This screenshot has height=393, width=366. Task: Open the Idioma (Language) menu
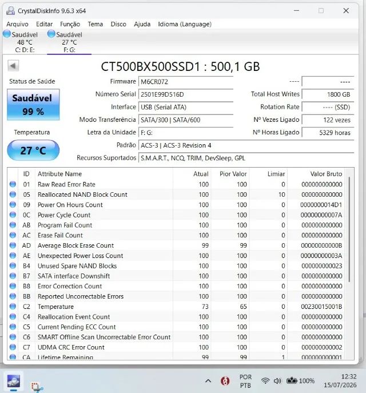point(185,24)
